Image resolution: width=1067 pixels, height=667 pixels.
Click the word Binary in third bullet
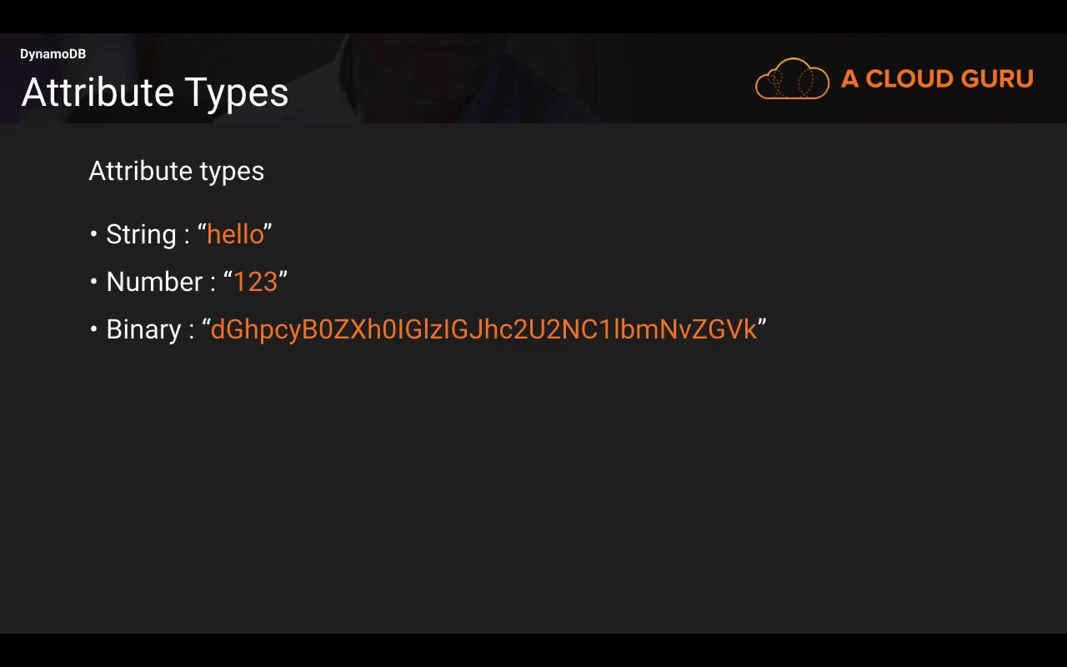(x=143, y=329)
